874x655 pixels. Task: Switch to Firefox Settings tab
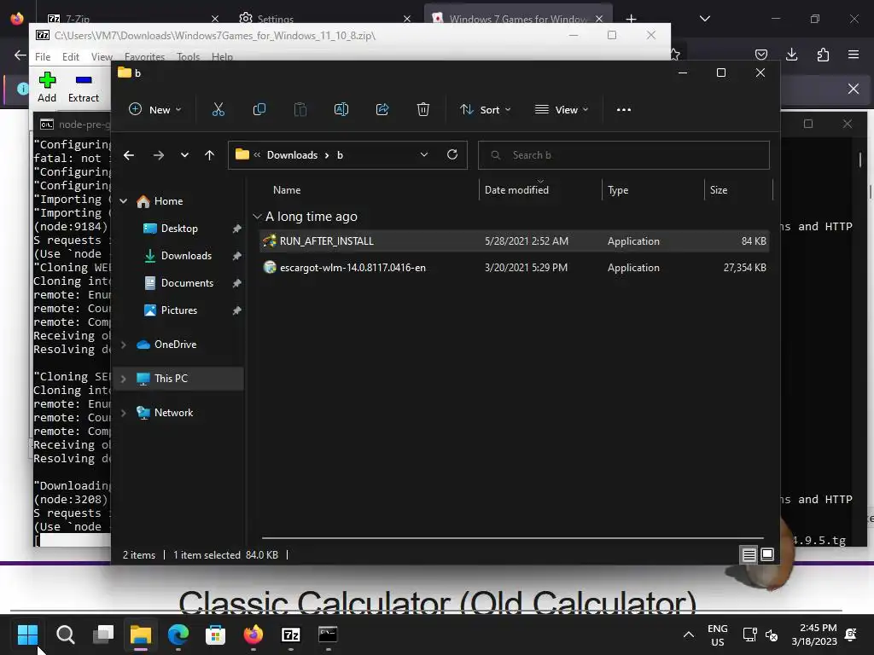coord(323,19)
